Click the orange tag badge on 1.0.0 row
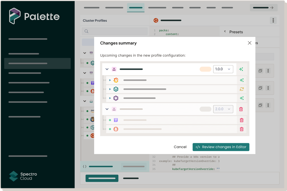This screenshot has height=191, width=287. tap(205, 69)
